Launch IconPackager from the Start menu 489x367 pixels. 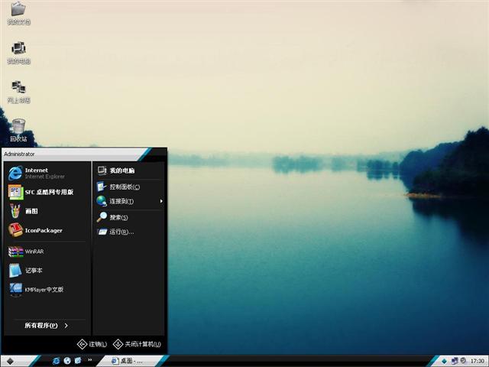pyautogui.click(x=47, y=230)
